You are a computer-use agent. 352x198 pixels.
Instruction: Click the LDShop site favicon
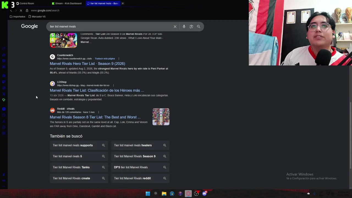pyautogui.click(x=52, y=84)
